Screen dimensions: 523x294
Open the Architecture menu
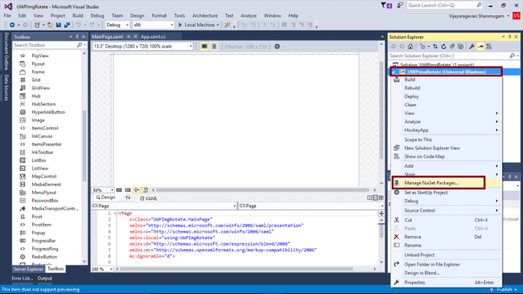(205, 15)
